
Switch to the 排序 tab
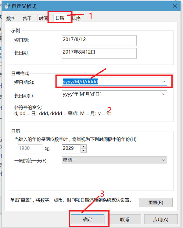[77, 19]
